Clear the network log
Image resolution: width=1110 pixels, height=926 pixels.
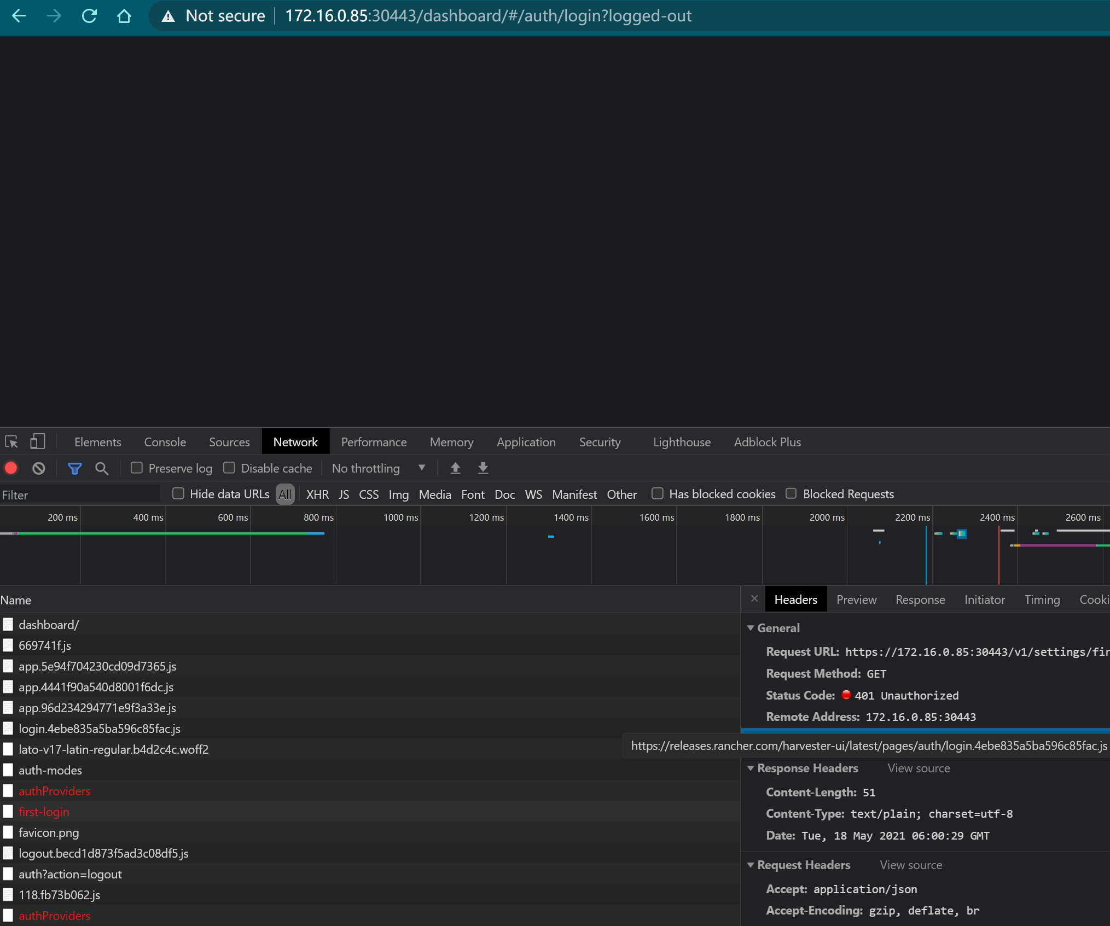tap(38, 468)
